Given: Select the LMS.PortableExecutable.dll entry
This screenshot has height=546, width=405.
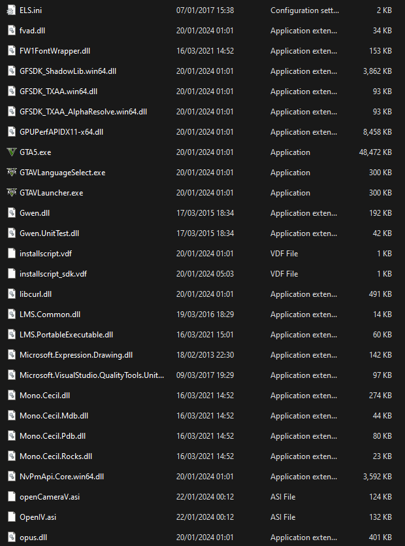Looking at the screenshot, I should [x=66, y=335].
